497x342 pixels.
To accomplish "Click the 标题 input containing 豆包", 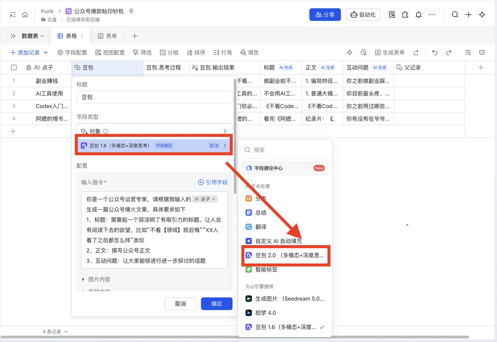I will tap(154, 97).
